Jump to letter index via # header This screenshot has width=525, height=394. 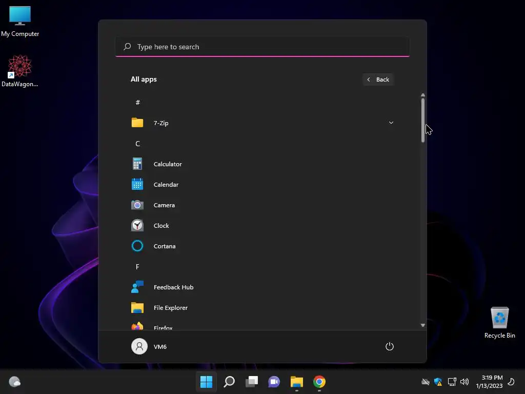137,102
